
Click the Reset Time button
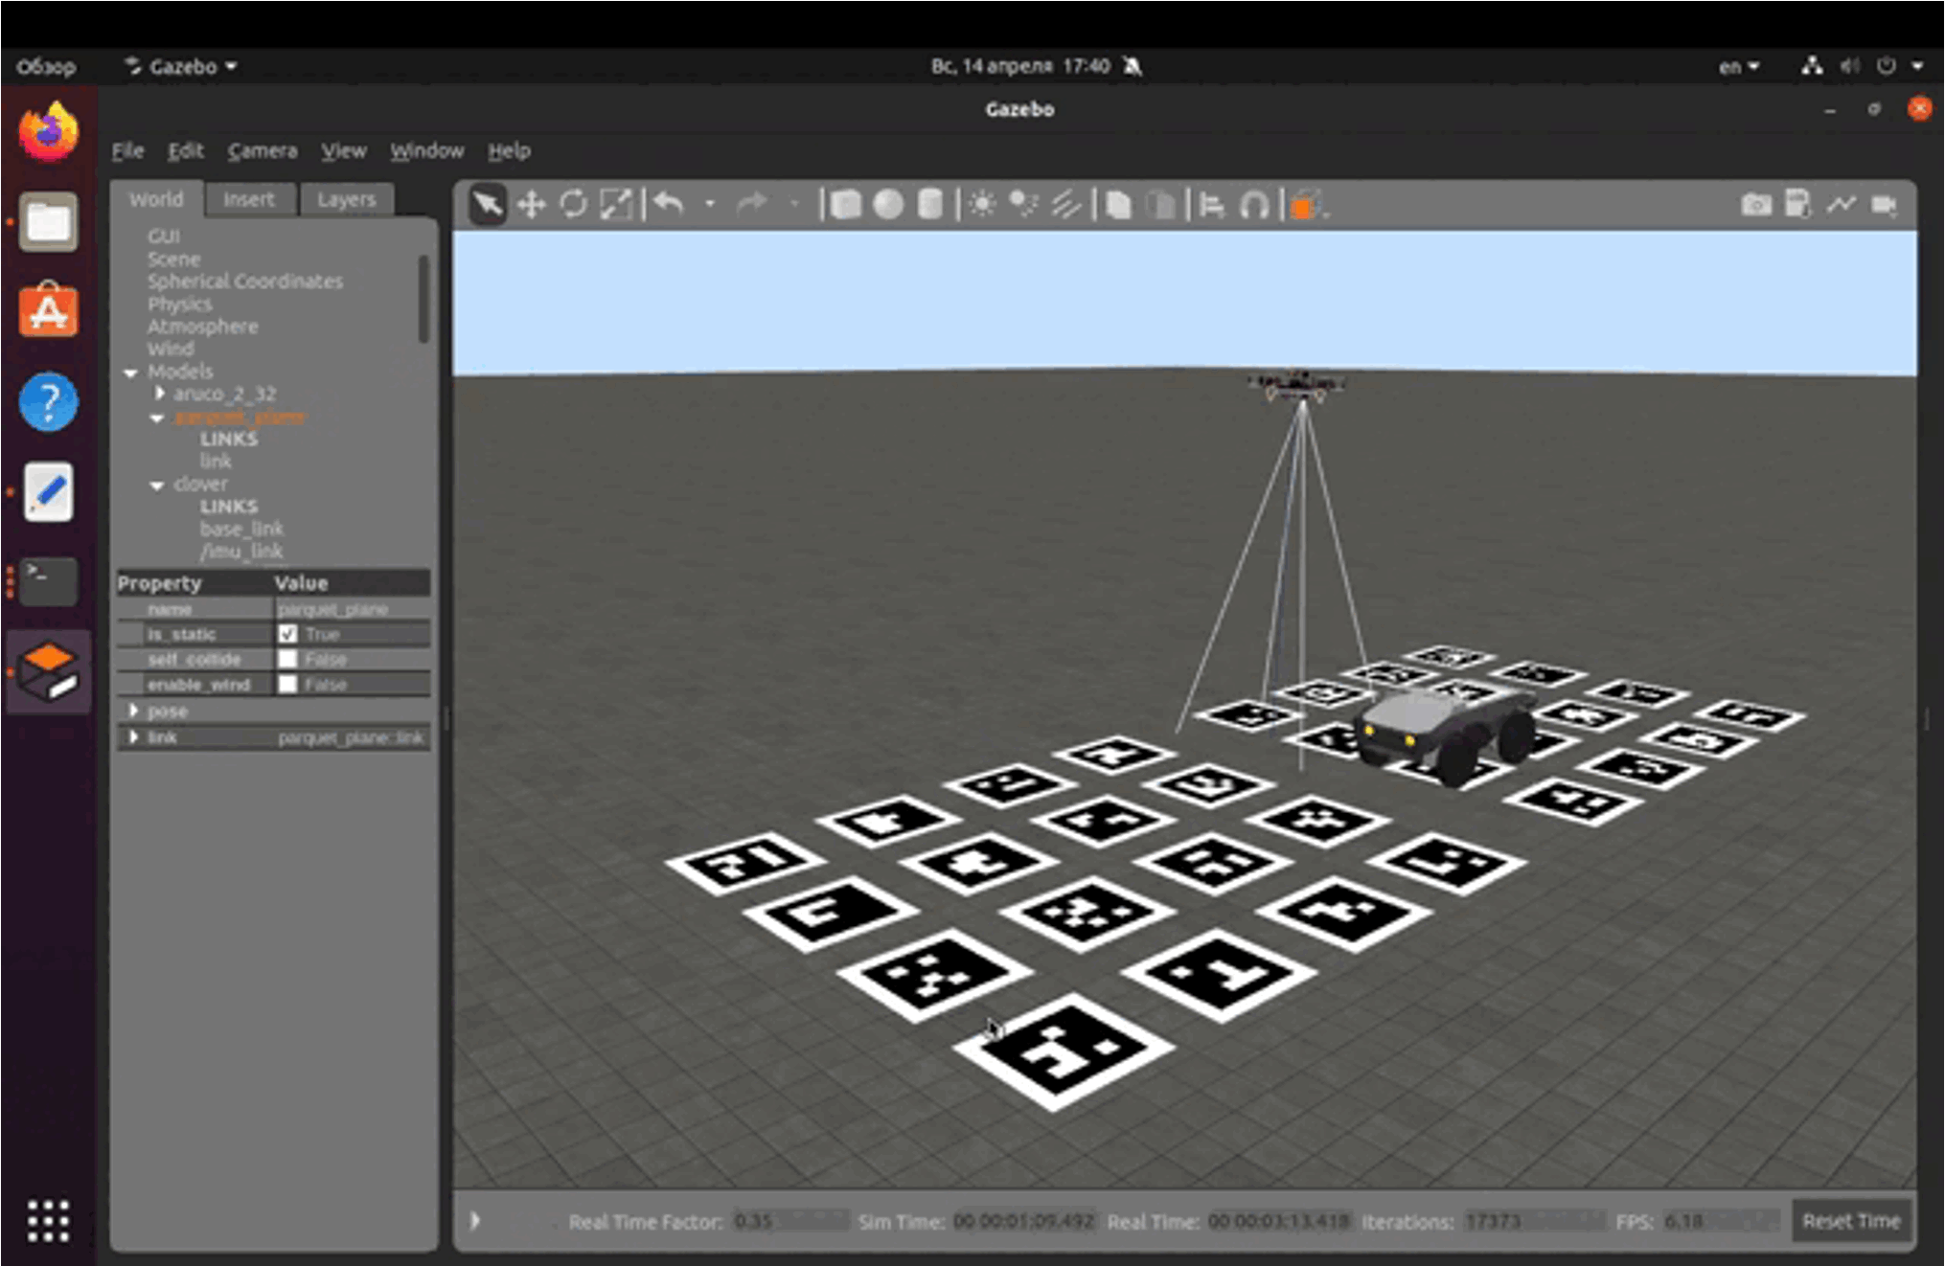click(1850, 1221)
